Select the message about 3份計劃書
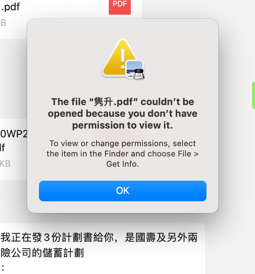 (99, 238)
